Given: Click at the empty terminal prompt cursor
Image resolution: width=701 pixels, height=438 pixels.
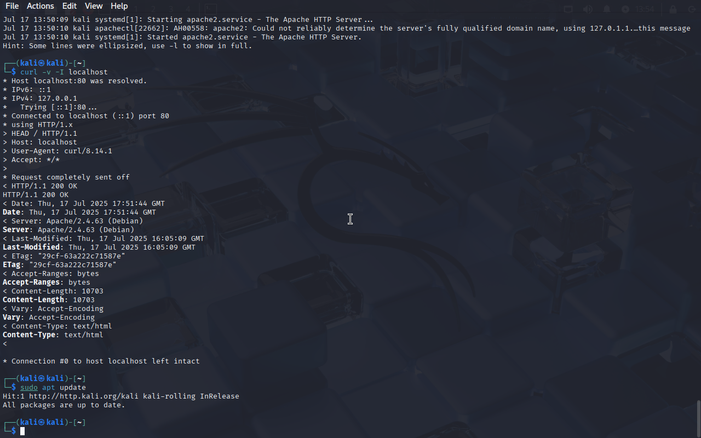Looking at the screenshot, I should 22,431.
